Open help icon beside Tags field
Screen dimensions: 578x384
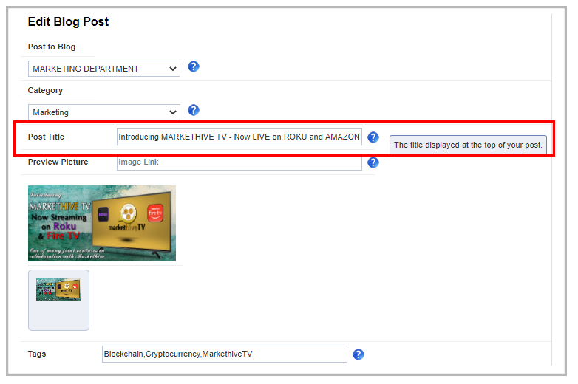[358, 354]
